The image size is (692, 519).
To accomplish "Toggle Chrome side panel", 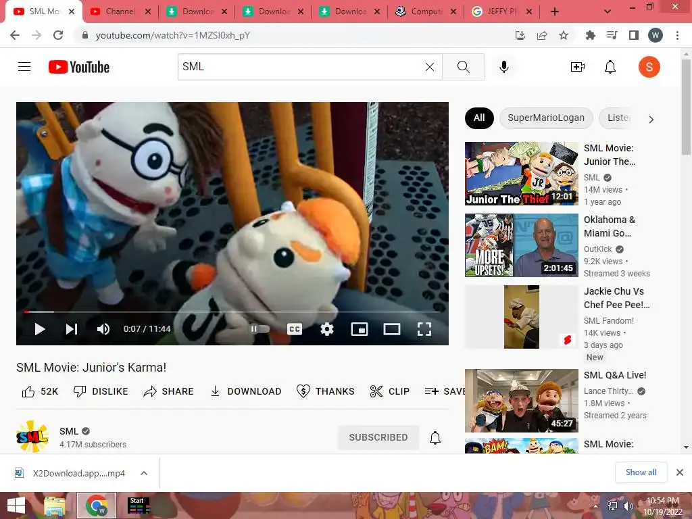I will pyautogui.click(x=634, y=35).
